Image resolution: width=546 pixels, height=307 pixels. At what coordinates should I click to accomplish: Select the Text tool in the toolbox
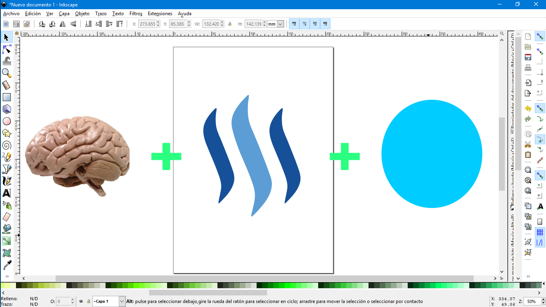tap(7, 193)
